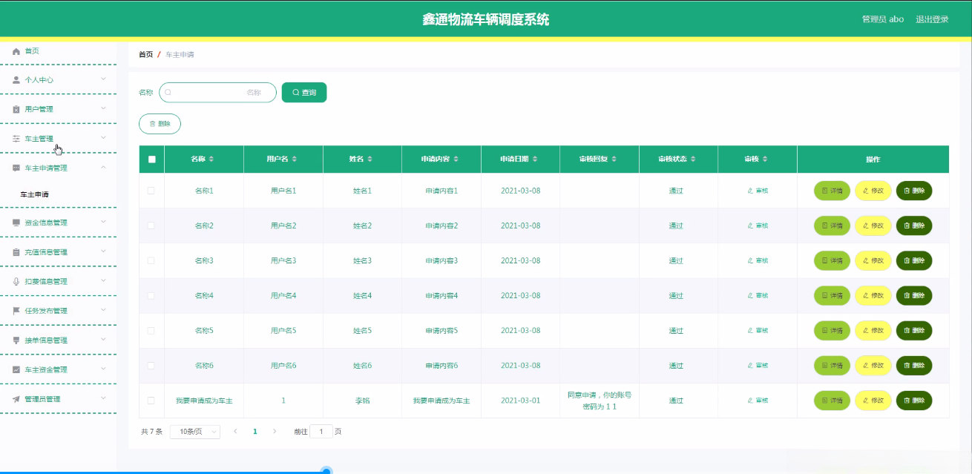972x474 pixels.
Task: Click the 退出登录 menu item at top right
Action: pyautogui.click(x=931, y=19)
